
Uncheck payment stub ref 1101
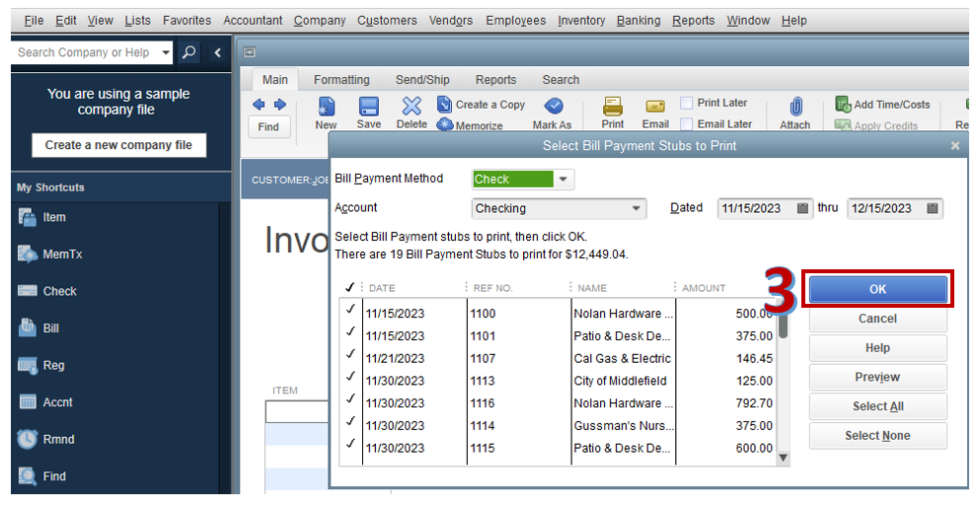click(350, 331)
